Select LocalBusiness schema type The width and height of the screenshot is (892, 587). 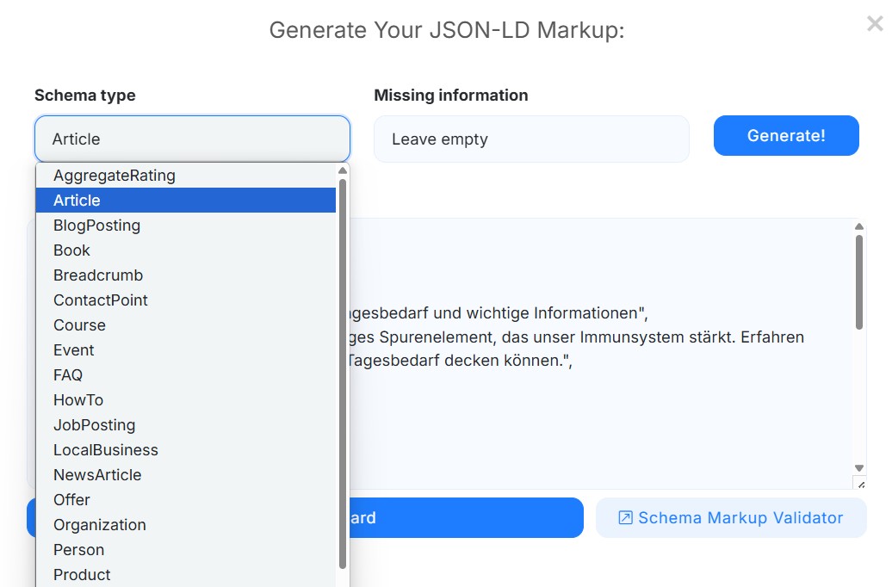(x=105, y=449)
